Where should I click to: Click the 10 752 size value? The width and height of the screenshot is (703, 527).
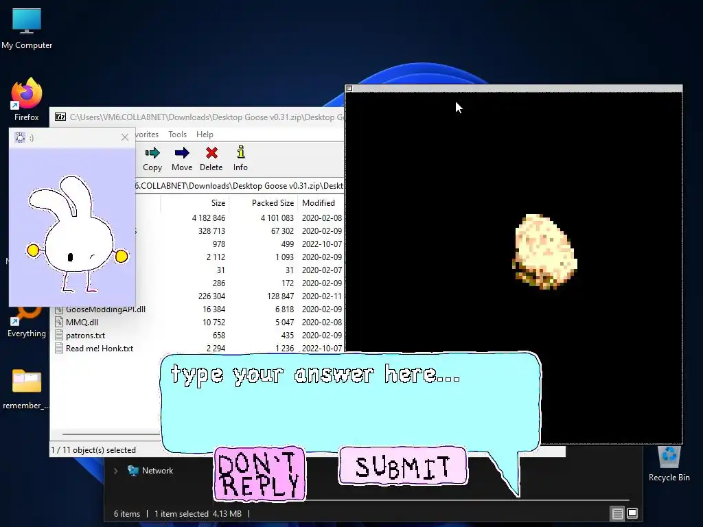pos(214,323)
